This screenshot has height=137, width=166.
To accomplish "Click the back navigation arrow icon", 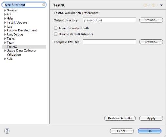I will [x=145, y=5].
